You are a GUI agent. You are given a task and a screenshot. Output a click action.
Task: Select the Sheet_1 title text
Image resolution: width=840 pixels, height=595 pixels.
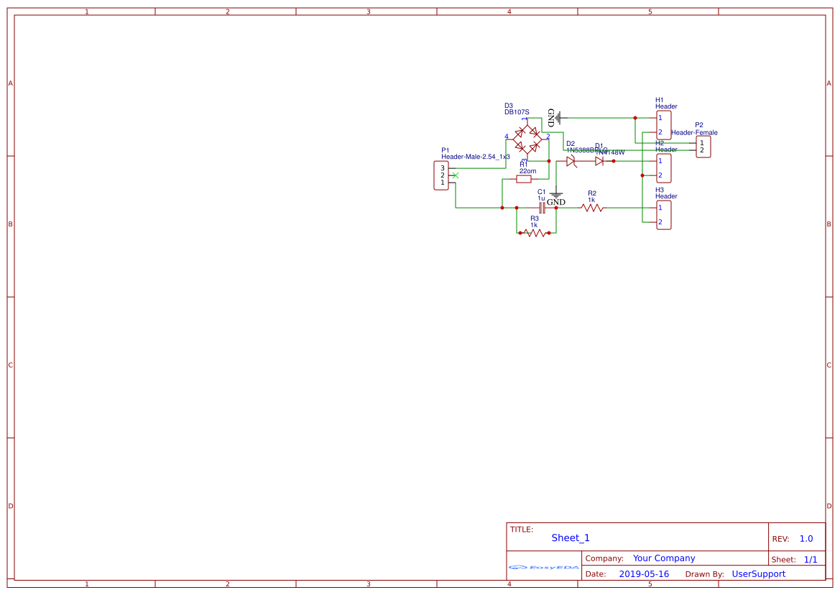coord(571,538)
